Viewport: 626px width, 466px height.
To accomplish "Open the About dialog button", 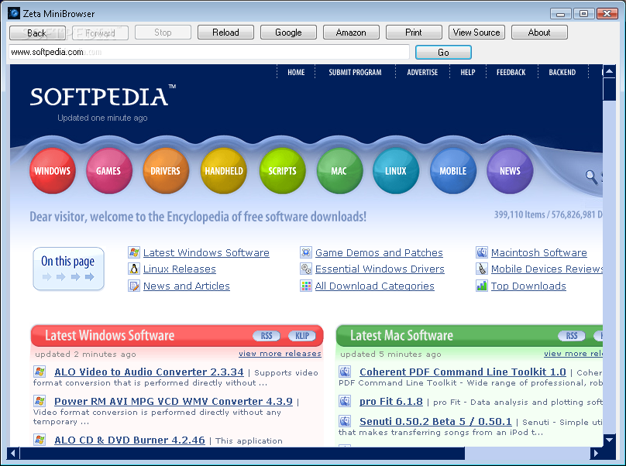I will pyautogui.click(x=539, y=33).
